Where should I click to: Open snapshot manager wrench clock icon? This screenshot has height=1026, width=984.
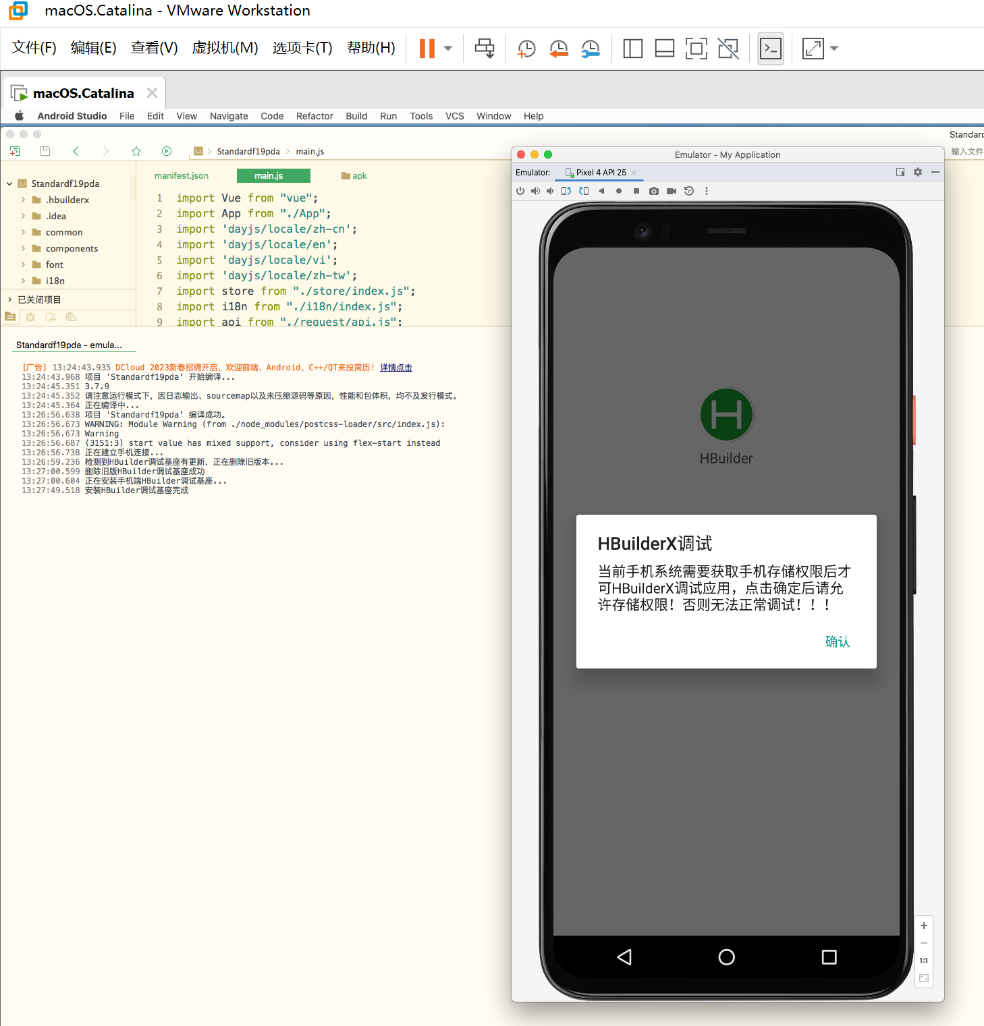(x=591, y=48)
